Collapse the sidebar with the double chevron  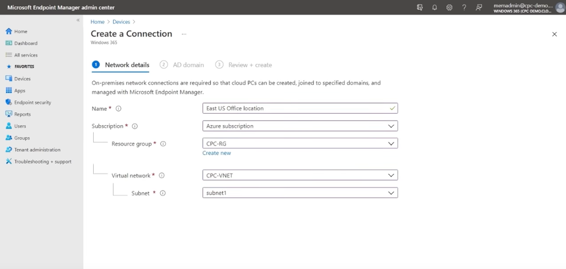point(78,20)
